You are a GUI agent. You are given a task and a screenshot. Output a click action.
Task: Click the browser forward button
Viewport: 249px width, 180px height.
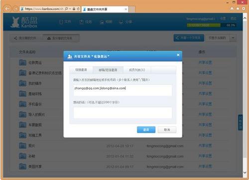15,9
